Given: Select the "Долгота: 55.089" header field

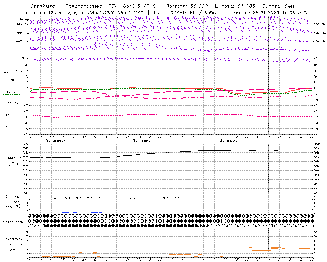Looking at the screenshot, I should (x=187, y=6).
